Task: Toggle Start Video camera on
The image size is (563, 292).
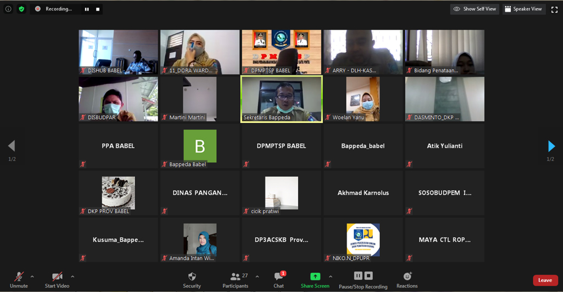Action: coord(57,279)
